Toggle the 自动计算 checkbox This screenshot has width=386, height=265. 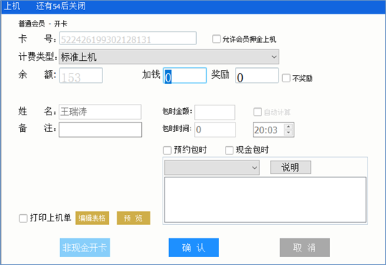[258, 112]
